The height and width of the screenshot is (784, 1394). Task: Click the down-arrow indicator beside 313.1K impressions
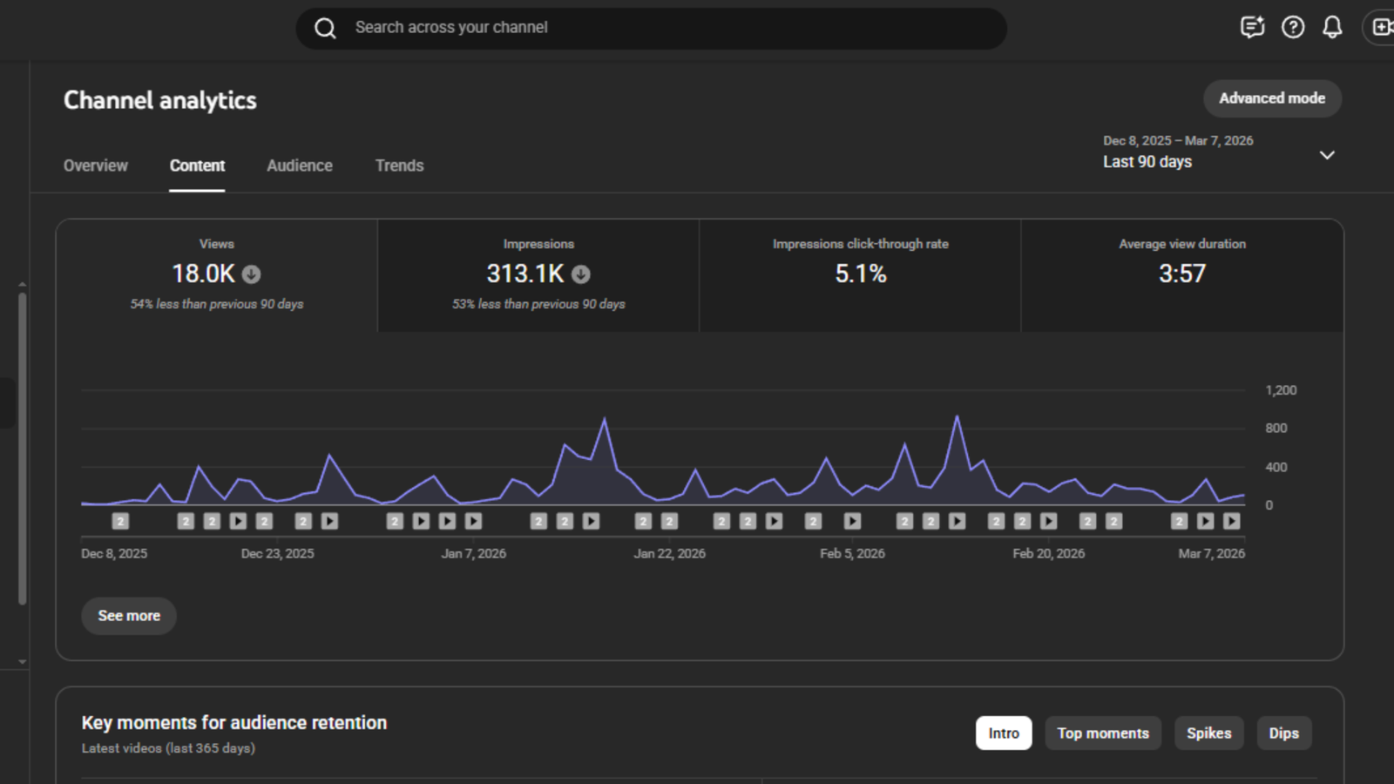581,274
